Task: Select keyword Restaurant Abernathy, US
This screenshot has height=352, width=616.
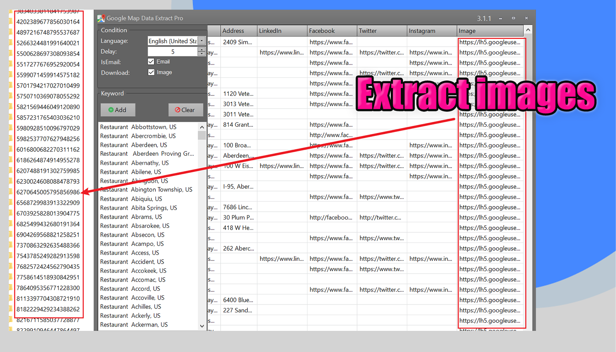Action: click(x=134, y=163)
